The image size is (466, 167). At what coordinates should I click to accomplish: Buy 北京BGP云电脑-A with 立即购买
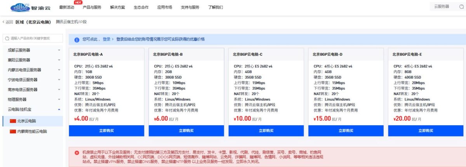(106, 131)
